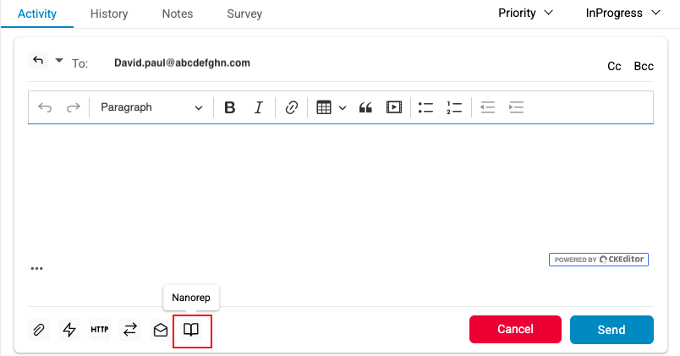Open the Priority dropdown
680x356 pixels.
(x=525, y=14)
